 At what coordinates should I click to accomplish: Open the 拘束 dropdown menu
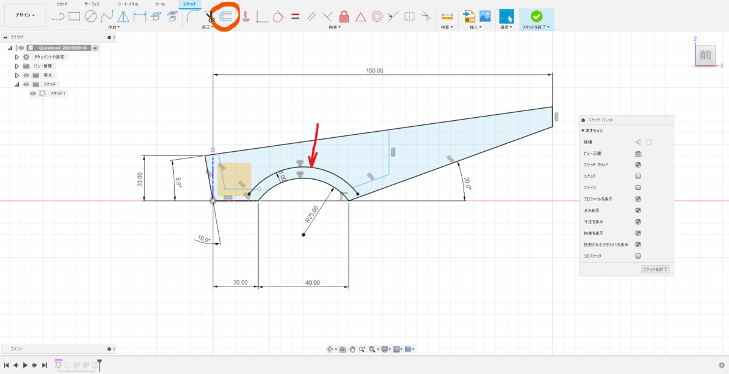[x=334, y=27]
